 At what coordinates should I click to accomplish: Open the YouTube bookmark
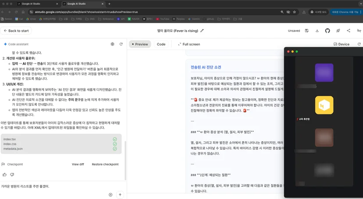(x=163, y=19)
